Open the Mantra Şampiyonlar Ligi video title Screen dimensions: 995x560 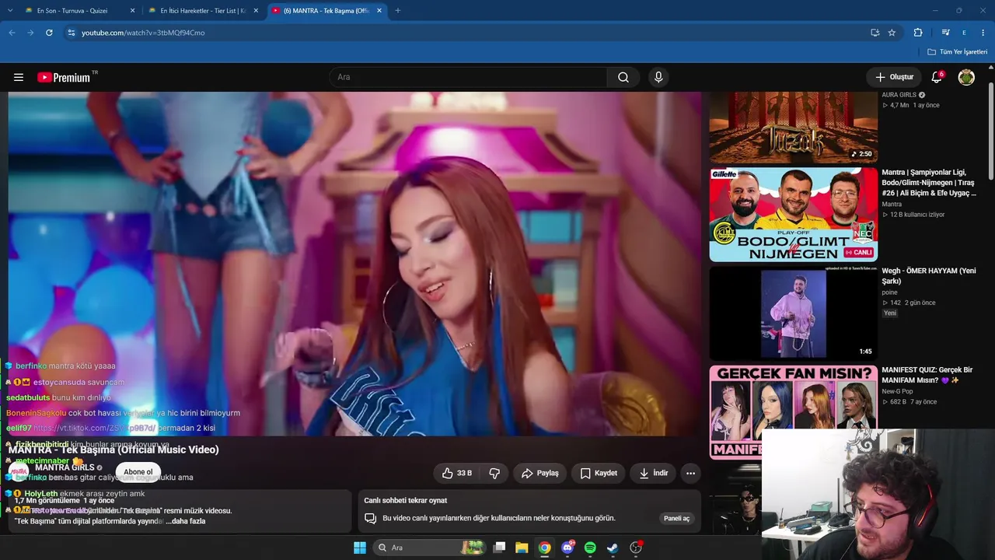[x=929, y=182]
